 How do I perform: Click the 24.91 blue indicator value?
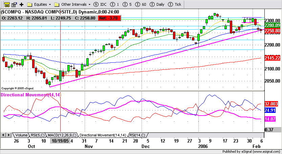click(270, 110)
